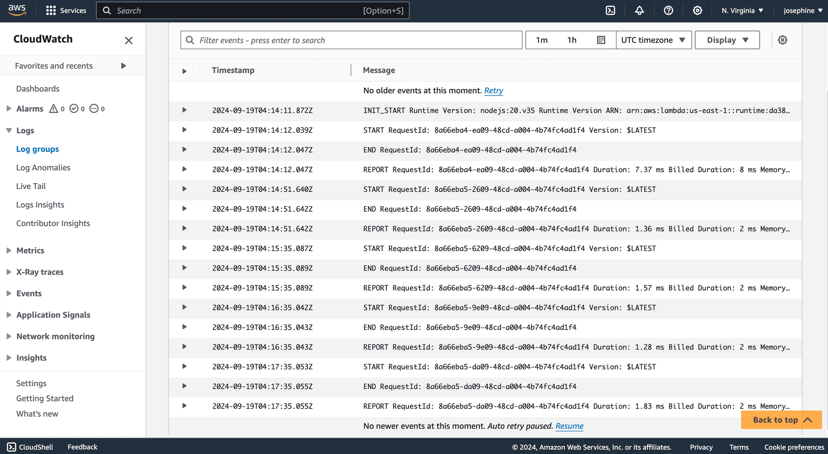
Task: Open the AWS home logo
Action: click(17, 10)
